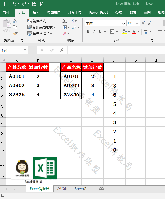Toggle Italic formatting
Screen dimensions: 165x199
[94, 32]
